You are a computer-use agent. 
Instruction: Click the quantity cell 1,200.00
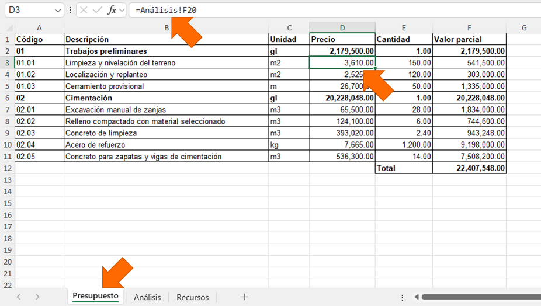[404, 145]
